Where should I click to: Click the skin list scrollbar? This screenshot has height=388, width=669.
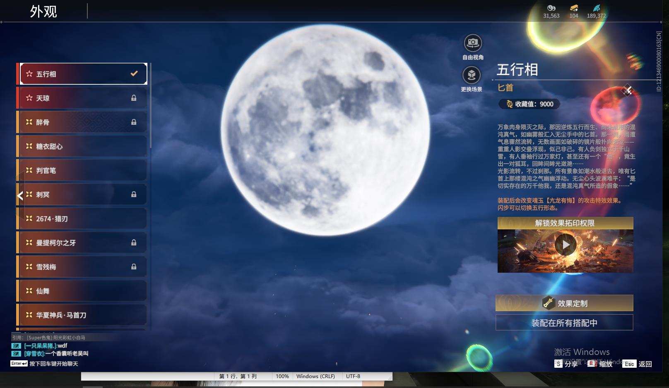pos(151,105)
